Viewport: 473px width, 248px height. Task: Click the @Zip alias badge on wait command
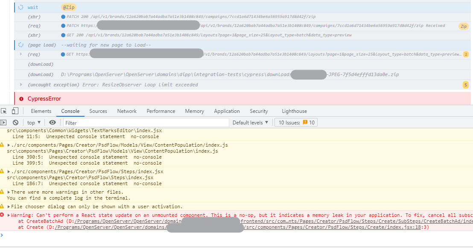point(69,7)
